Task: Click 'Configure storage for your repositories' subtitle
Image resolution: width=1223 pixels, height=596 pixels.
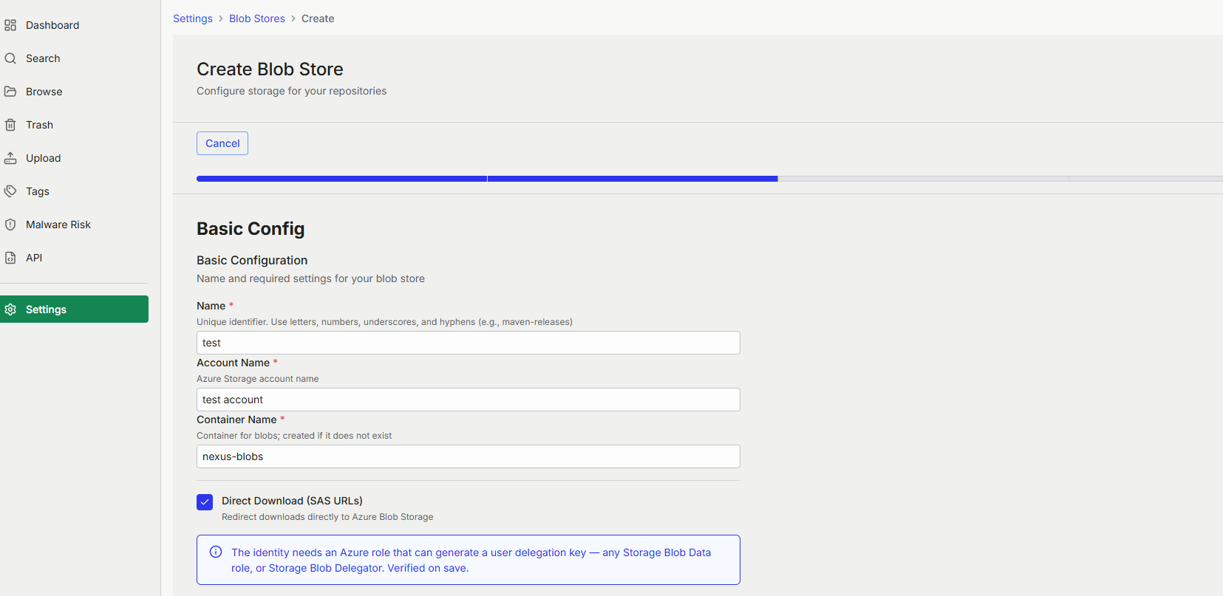Action: tap(292, 91)
